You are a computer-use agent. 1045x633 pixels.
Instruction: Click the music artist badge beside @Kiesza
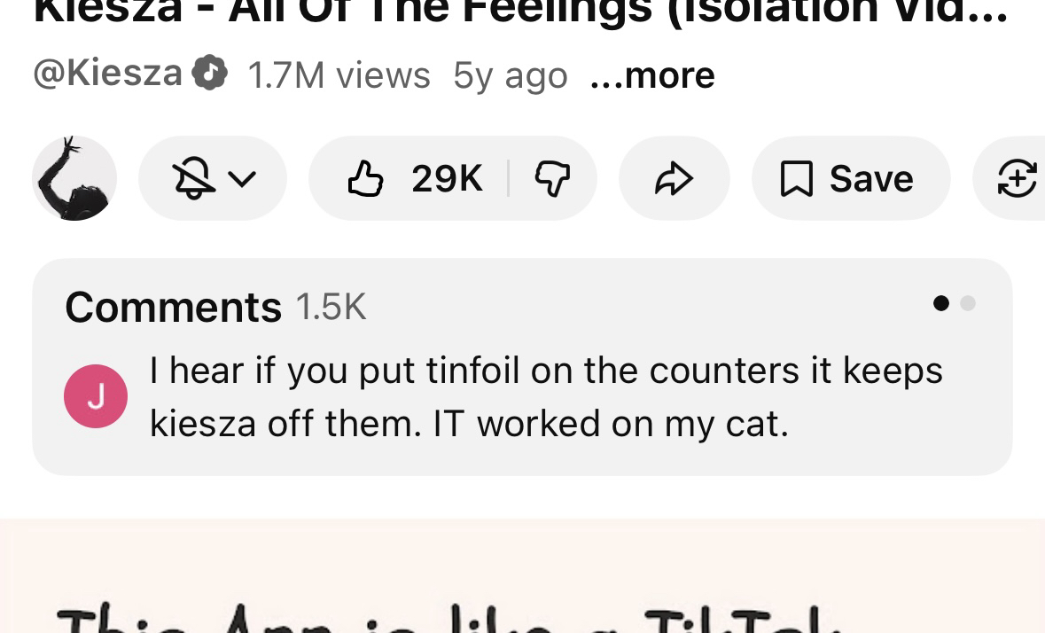point(210,73)
